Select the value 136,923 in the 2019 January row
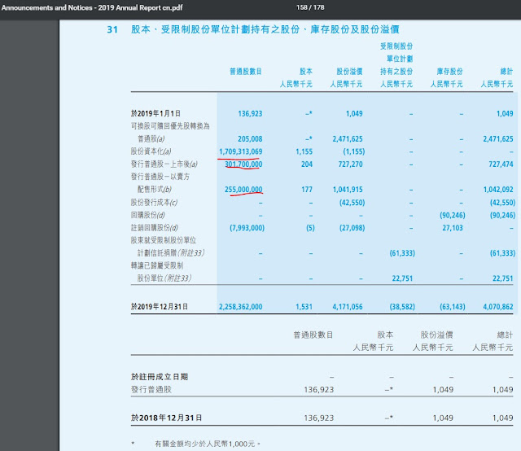 [x=250, y=113]
